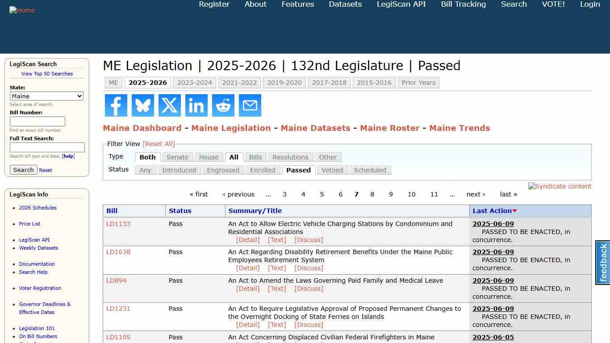Show only Resolutions in the type filter
This screenshot has height=343, width=610.
290,157
